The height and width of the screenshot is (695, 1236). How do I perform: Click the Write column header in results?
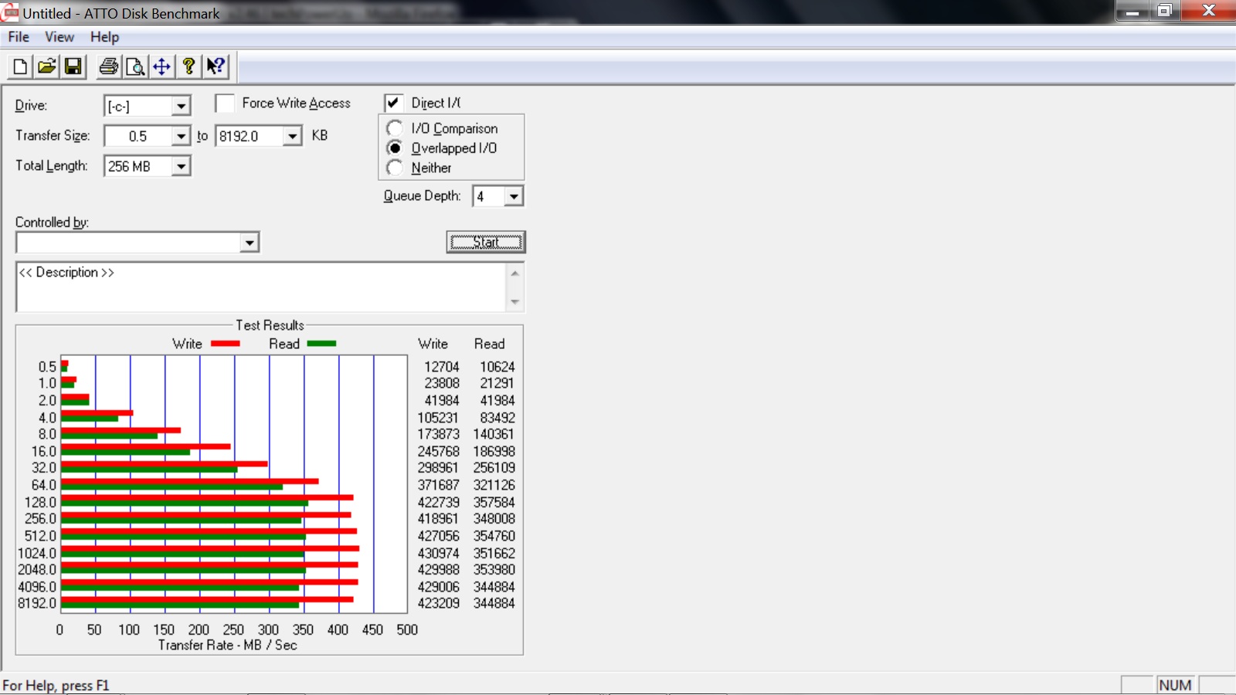(x=433, y=344)
